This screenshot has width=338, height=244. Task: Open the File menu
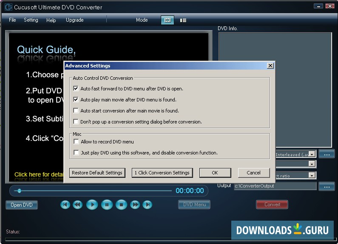click(x=12, y=20)
